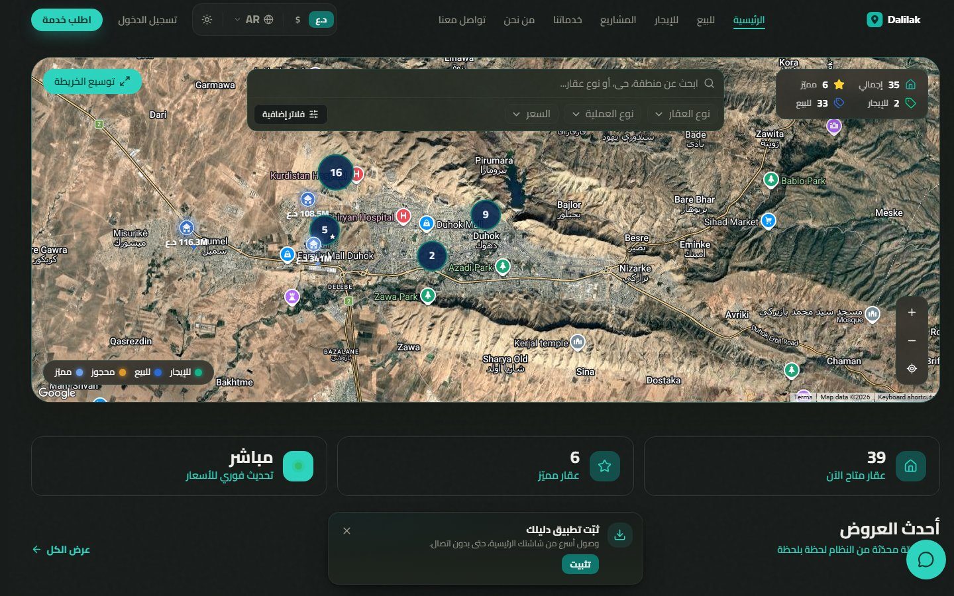
Task: Click the Dalilak logo icon
Action: (874, 20)
